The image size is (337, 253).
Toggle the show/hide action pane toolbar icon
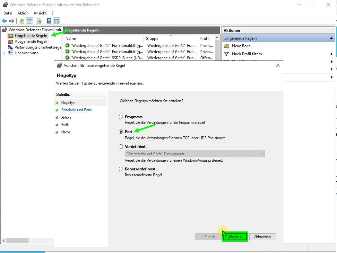coord(57,21)
